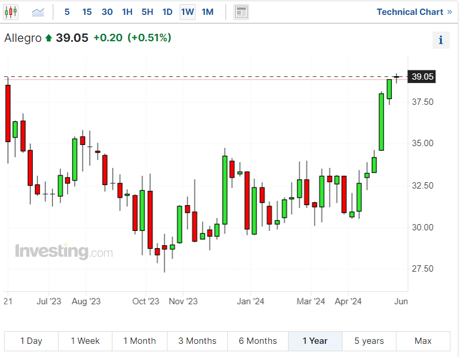Pick the 5H interval
Screen dimensions: 459x357
coord(147,11)
